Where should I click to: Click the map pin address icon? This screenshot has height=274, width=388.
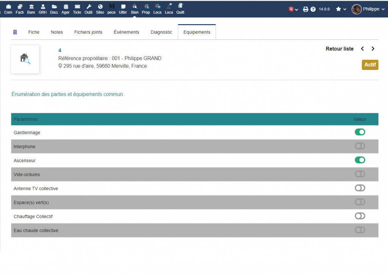(60, 66)
